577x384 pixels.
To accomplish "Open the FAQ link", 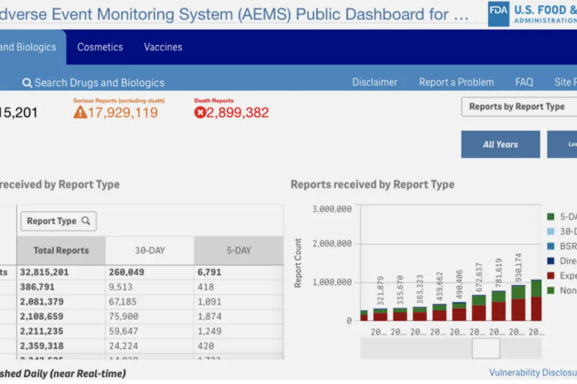I will coord(524,83).
